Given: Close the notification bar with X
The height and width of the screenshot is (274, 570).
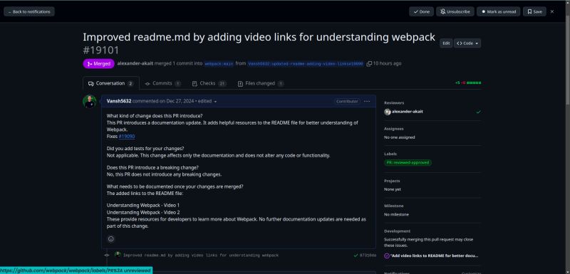Looking at the screenshot, I should click(552, 11).
